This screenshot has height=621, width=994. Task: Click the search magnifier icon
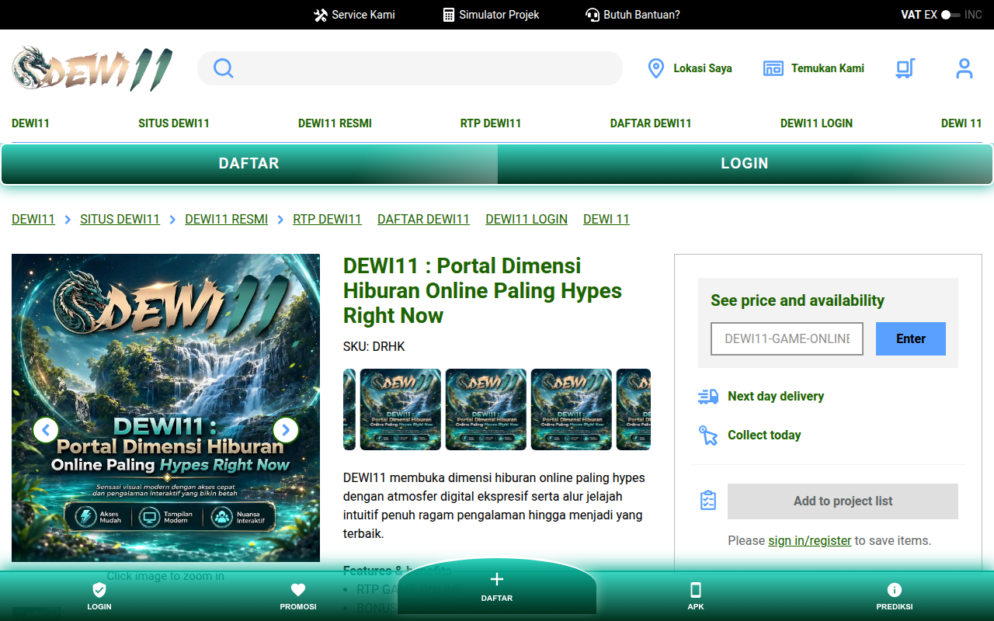point(224,68)
